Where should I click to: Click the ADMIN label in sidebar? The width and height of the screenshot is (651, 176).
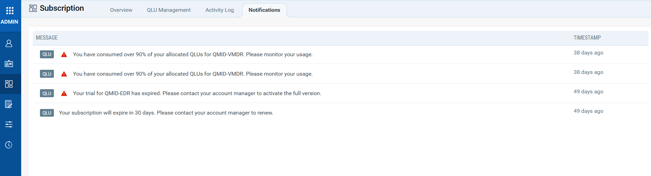tap(9, 22)
